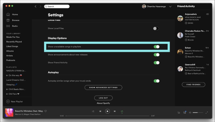Viewport: 215px width, 122px height.
Task: Open Podcasts in Your Library
Action: pos(11,60)
